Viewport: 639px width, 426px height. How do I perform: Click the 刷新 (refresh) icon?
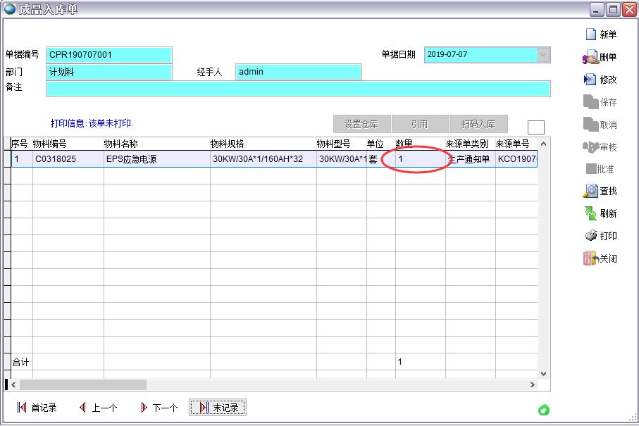tap(590, 213)
